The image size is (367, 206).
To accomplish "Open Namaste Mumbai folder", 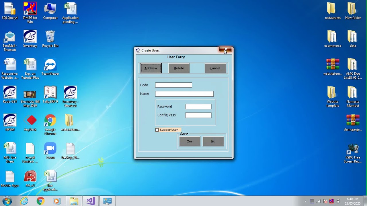I will pyautogui.click(x=353, y=97).
